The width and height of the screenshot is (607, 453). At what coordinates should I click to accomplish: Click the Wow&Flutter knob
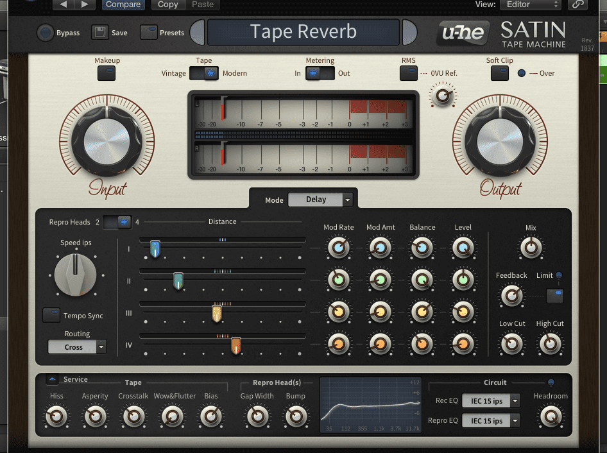[x=172, y=416]
